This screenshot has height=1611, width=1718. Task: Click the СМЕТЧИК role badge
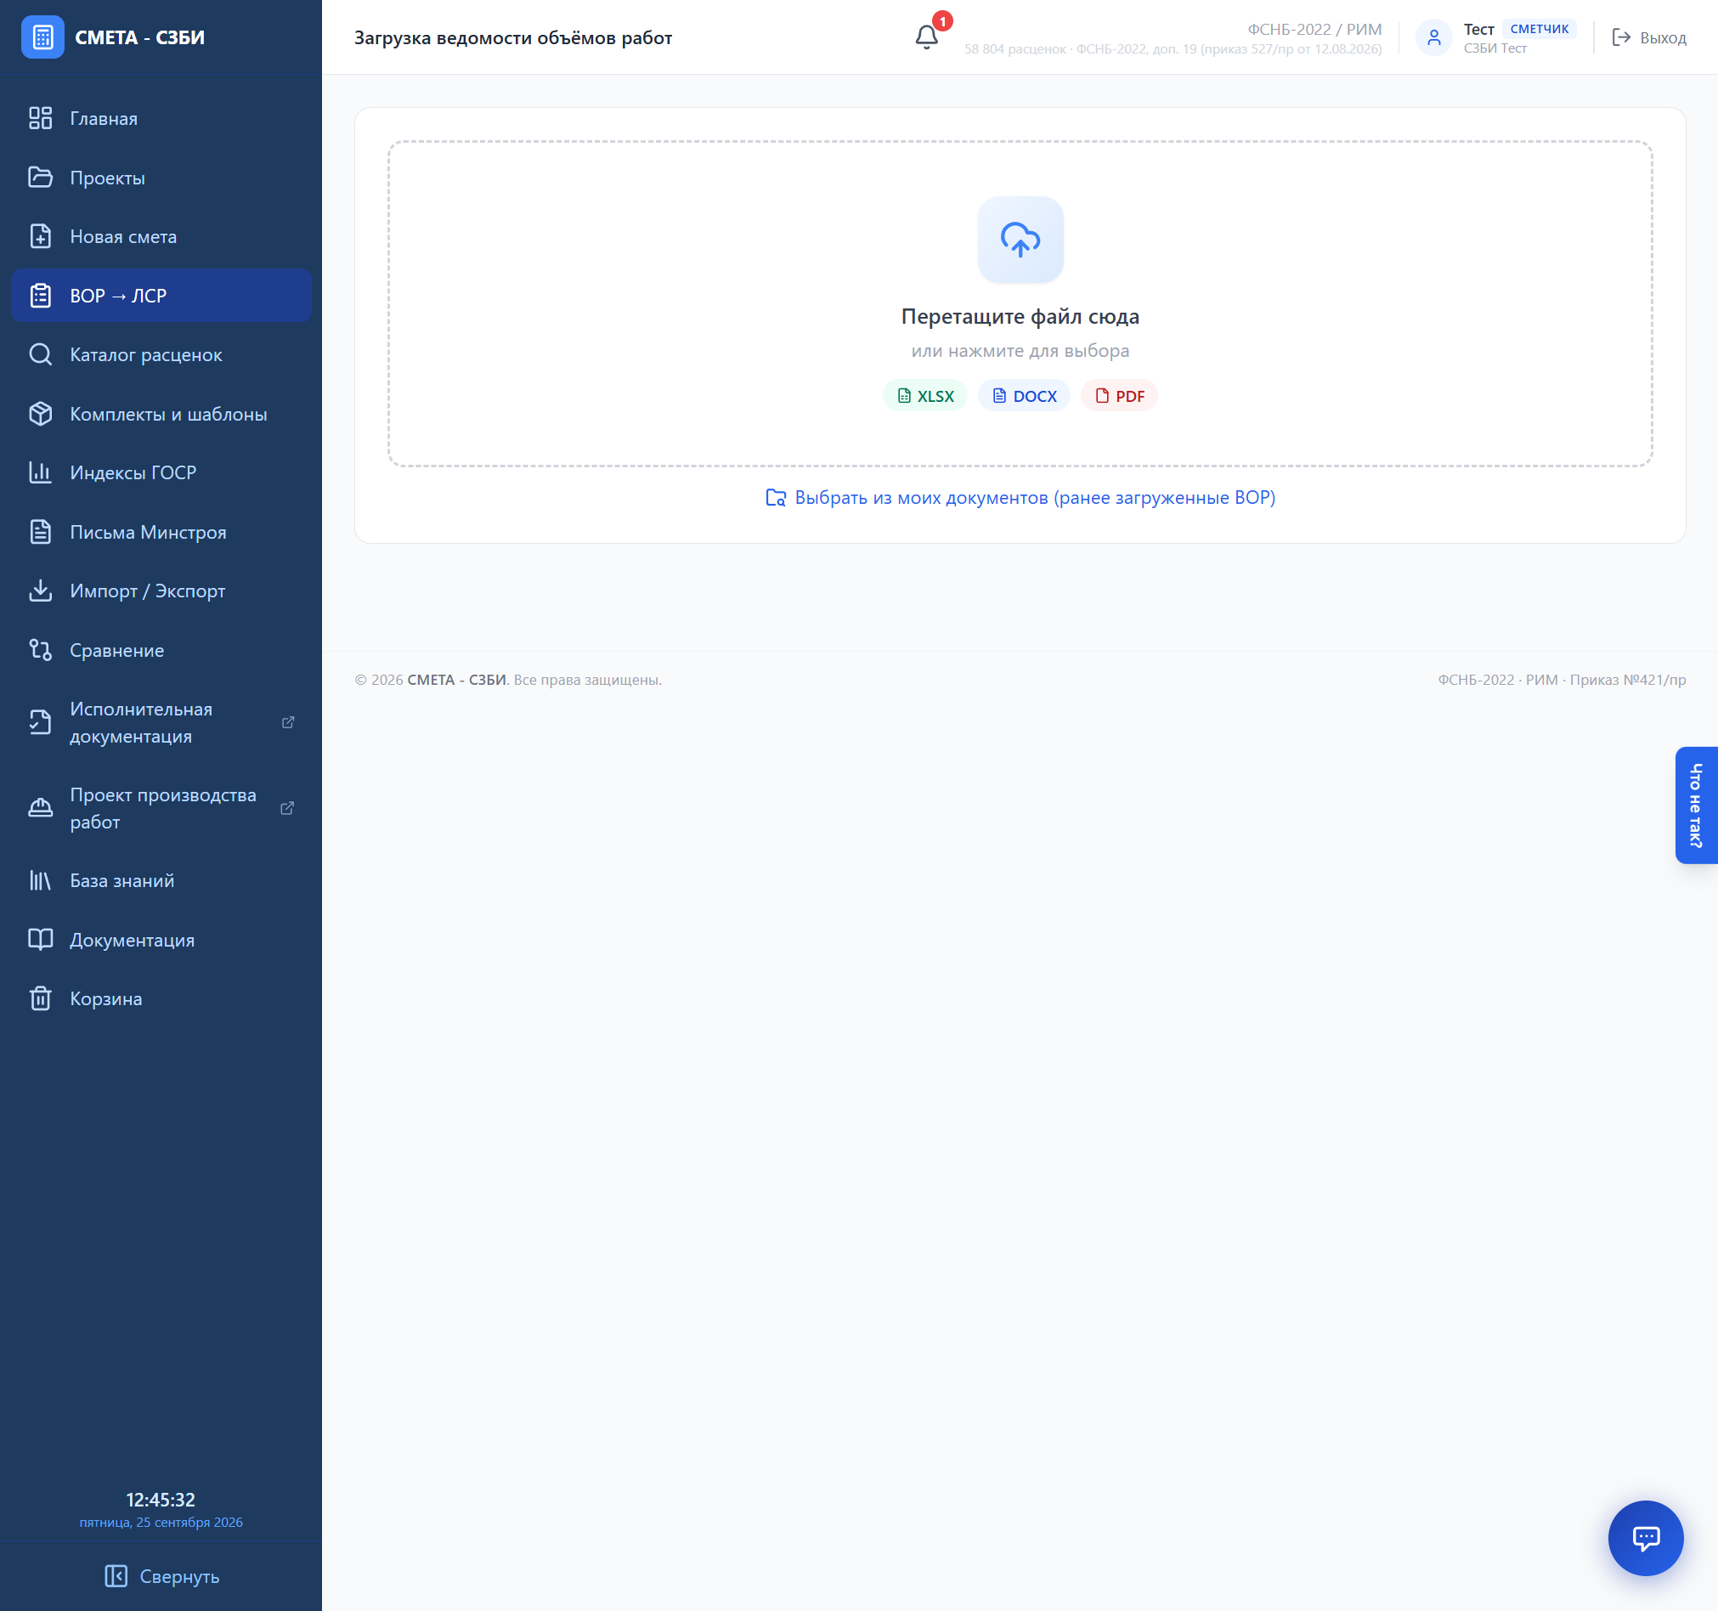[x=1539, y=29]
